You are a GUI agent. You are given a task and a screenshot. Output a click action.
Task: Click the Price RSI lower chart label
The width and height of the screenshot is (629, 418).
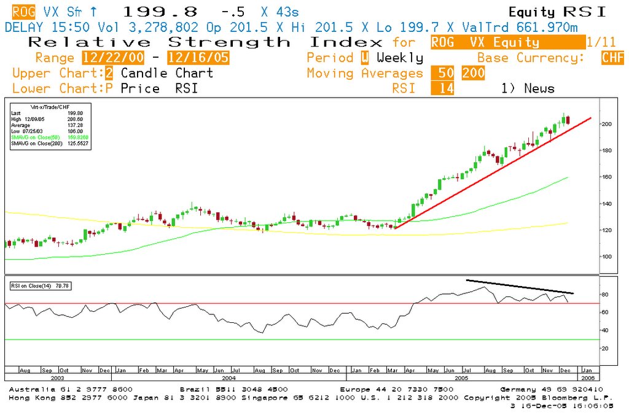[159, 88]
